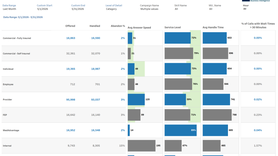
Task: Click % of Calls with Wait Times header
Action: 258,25
